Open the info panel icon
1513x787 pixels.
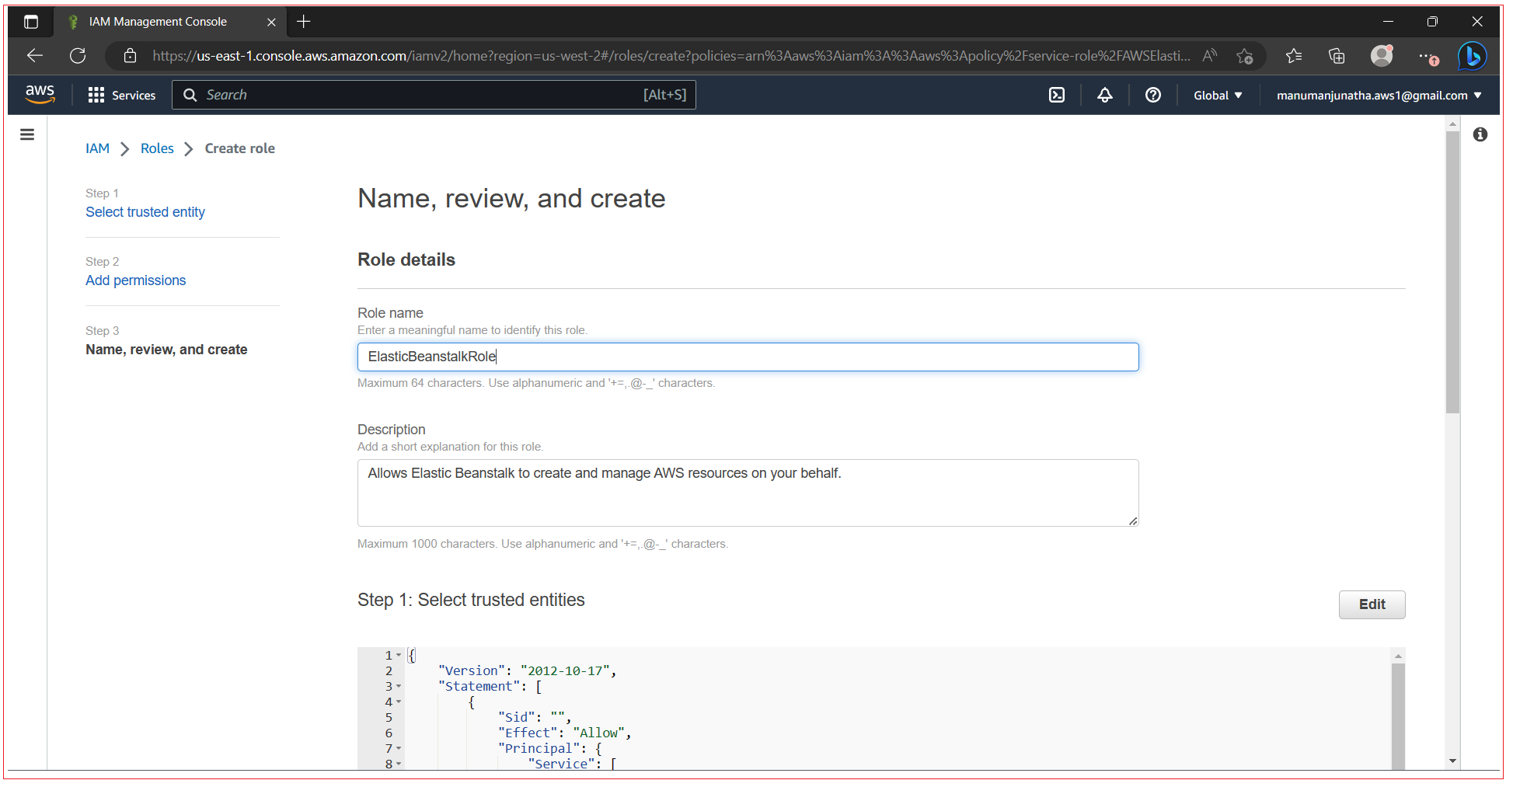coord(1480,134)
